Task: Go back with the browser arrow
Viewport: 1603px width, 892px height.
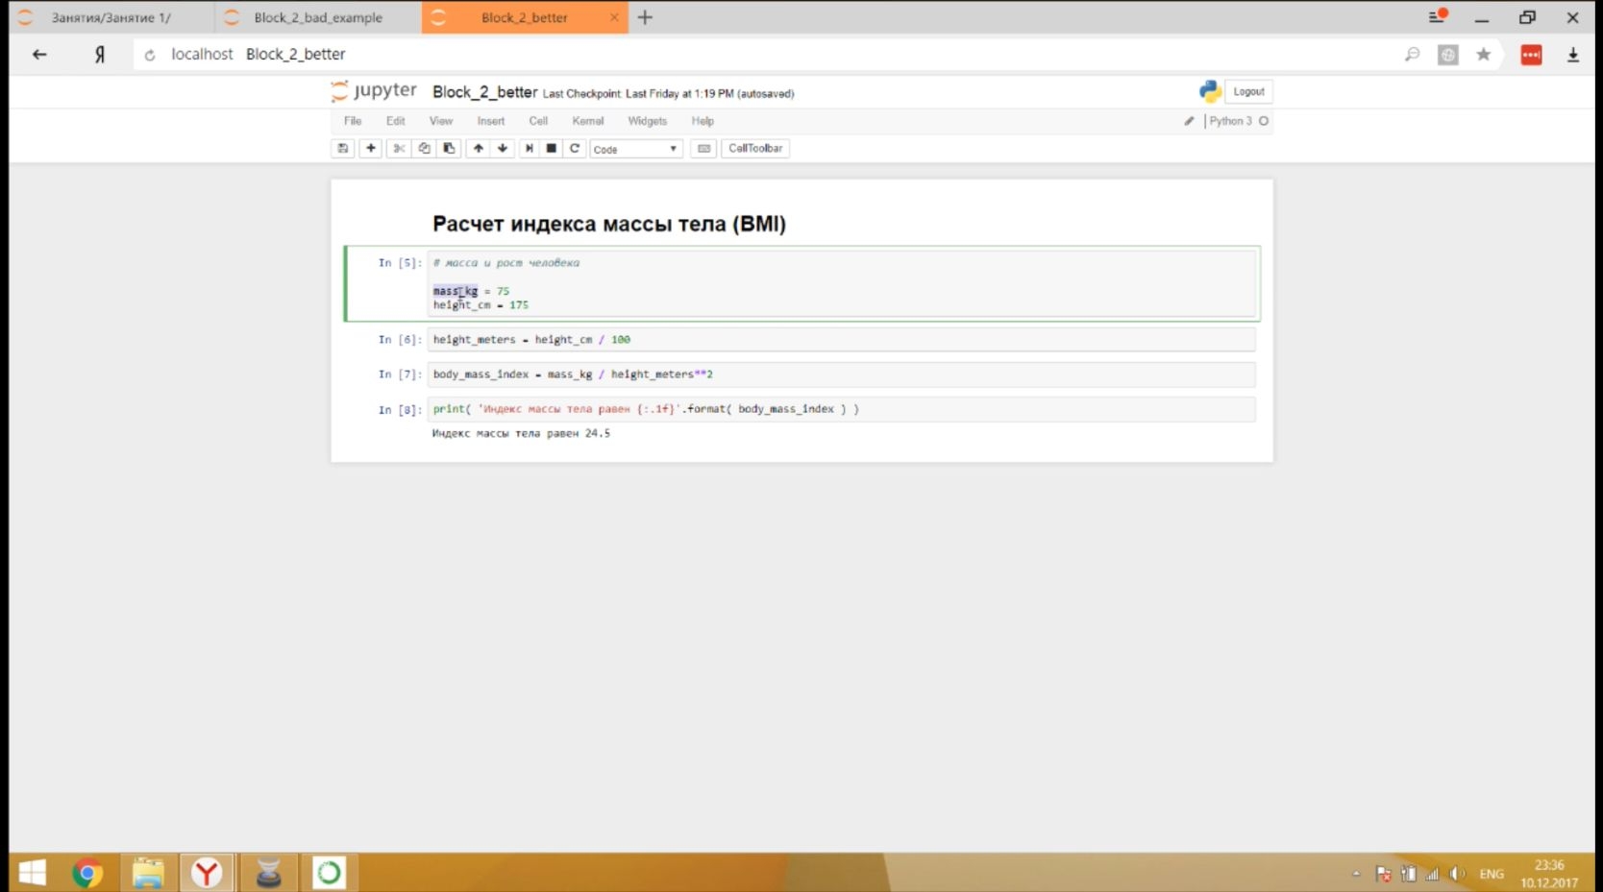Action: pos(39,54)
